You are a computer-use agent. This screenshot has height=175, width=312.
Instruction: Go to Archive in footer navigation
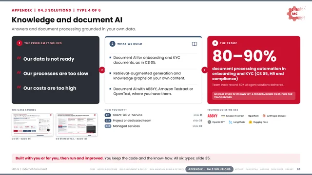[264, 169]
